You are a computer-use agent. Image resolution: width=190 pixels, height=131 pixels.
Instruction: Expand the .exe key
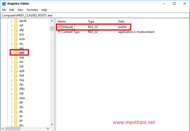click(11, 53)
